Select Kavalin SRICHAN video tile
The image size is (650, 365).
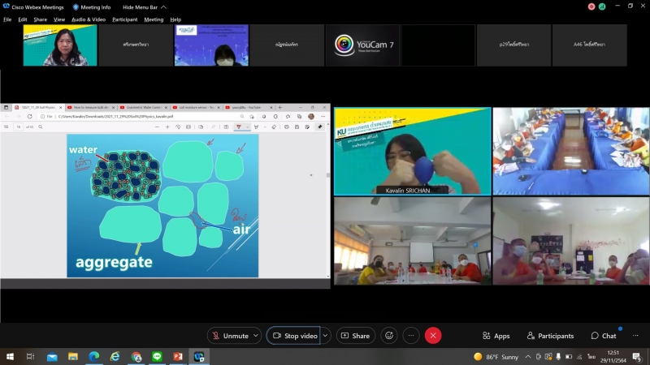tap(412, 152)
